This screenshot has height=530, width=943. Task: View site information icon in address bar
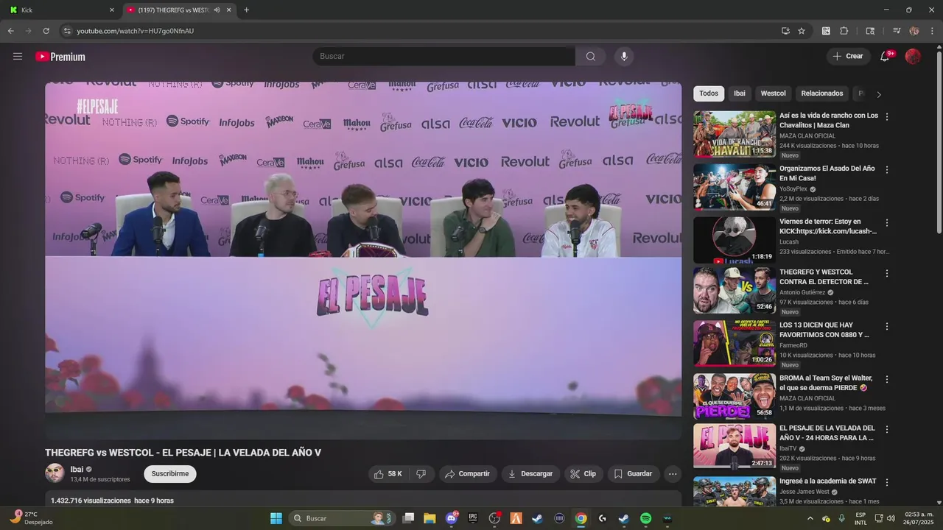66,31
